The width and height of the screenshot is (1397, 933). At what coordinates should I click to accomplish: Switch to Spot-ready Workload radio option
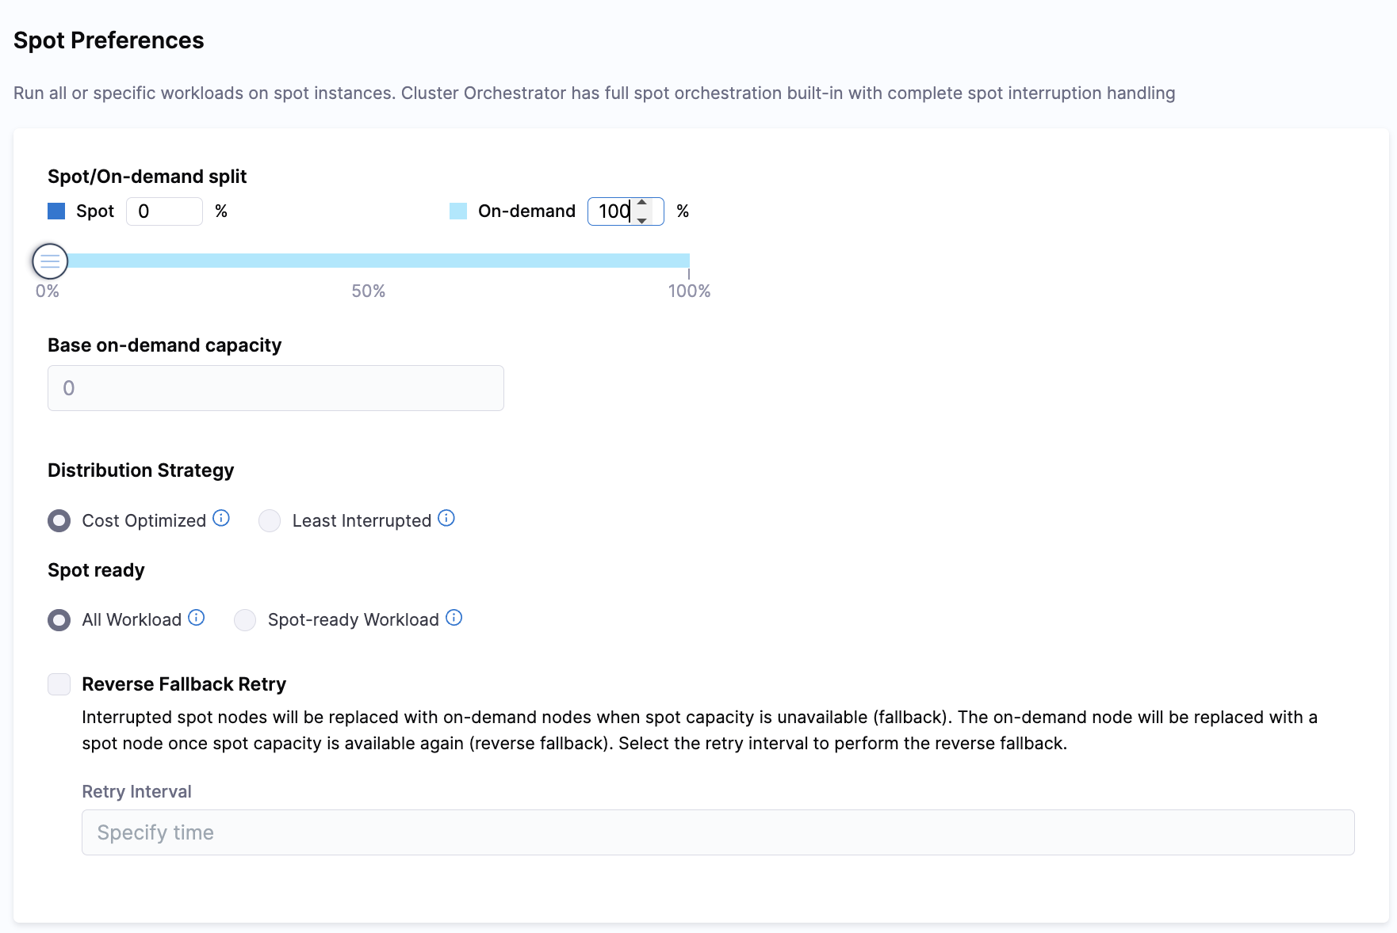[x=245, y=620]
